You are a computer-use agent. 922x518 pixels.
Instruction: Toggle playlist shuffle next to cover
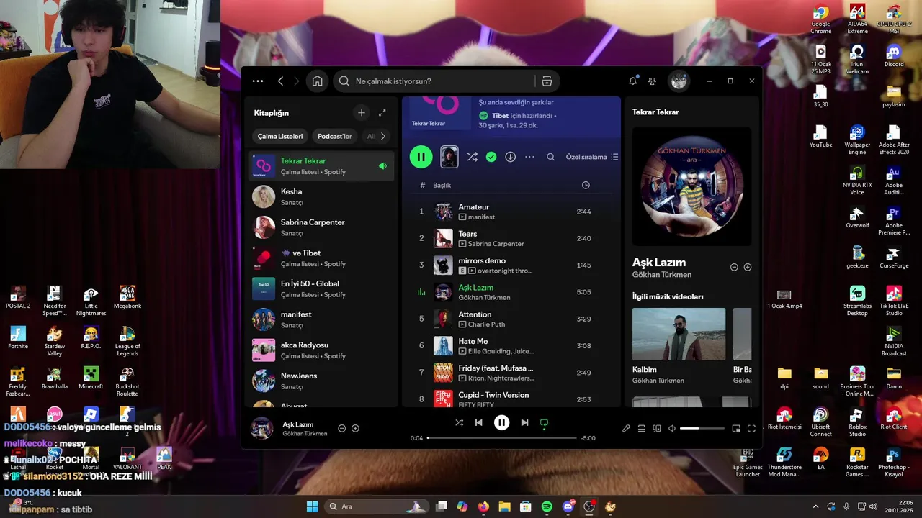(x=472, y=157)
